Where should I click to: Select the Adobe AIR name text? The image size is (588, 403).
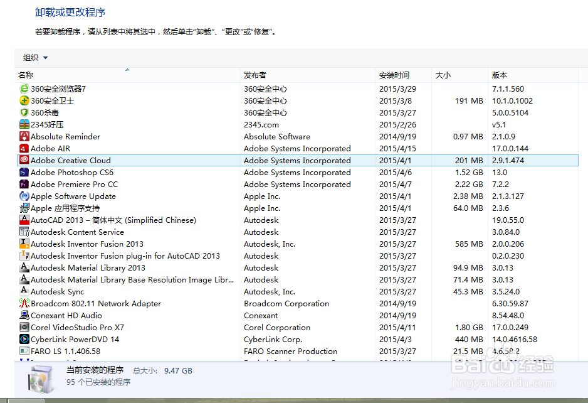coord(50,149)
